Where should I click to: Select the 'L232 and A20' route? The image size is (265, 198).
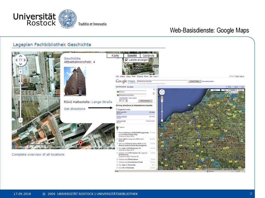(x=121, y=121)
